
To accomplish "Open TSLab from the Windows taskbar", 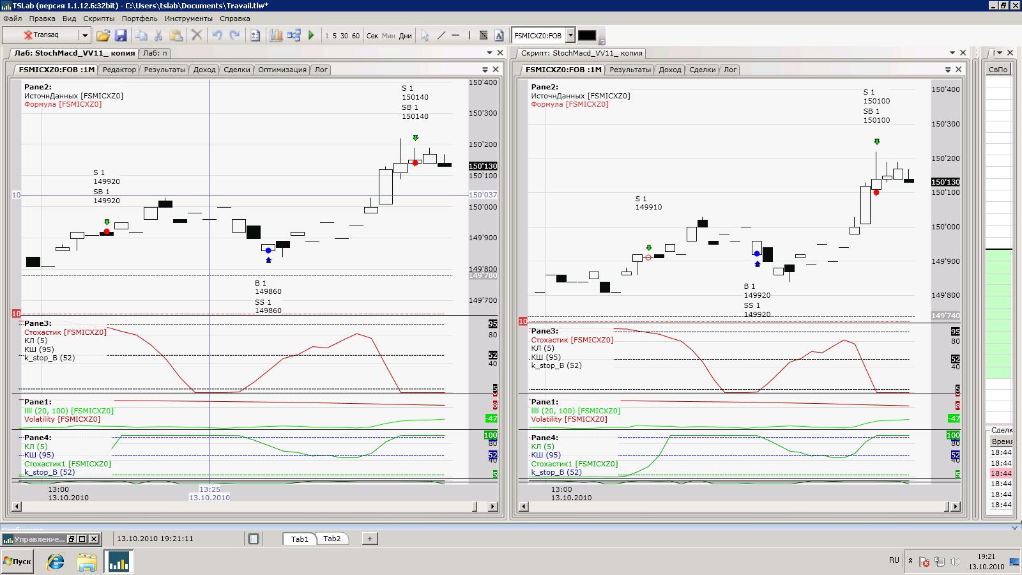I will pyautogui.click(x=119, y=562).
